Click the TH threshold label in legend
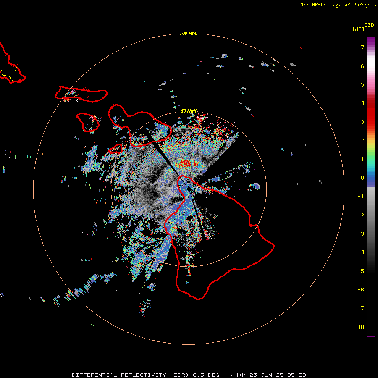 click(361, 327)
